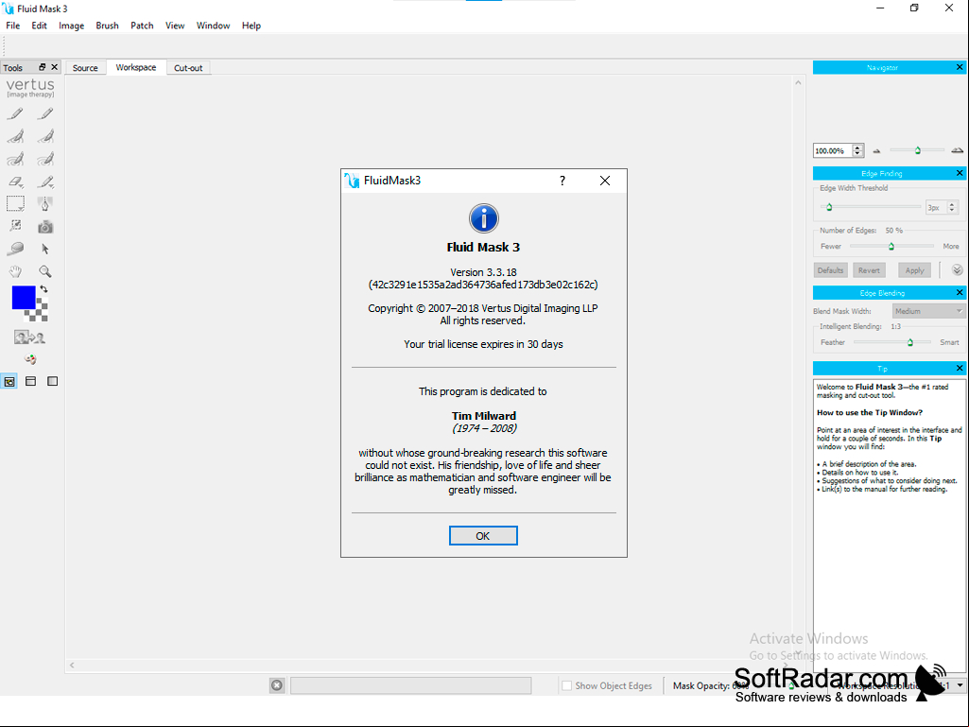
Task: Close the Navigator panel
Action: point(960,67)
